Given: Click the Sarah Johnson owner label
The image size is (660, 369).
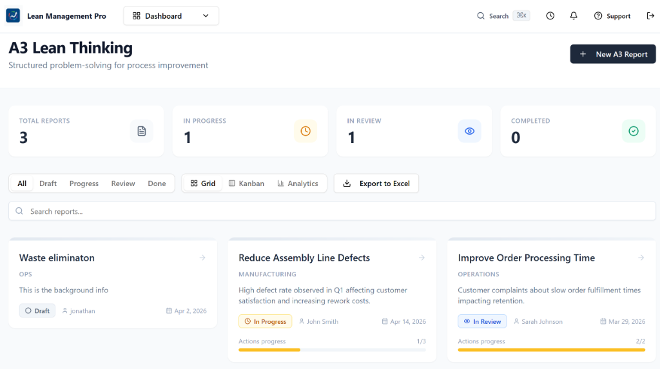Looking at the screenshot, I should pos(538,321).
